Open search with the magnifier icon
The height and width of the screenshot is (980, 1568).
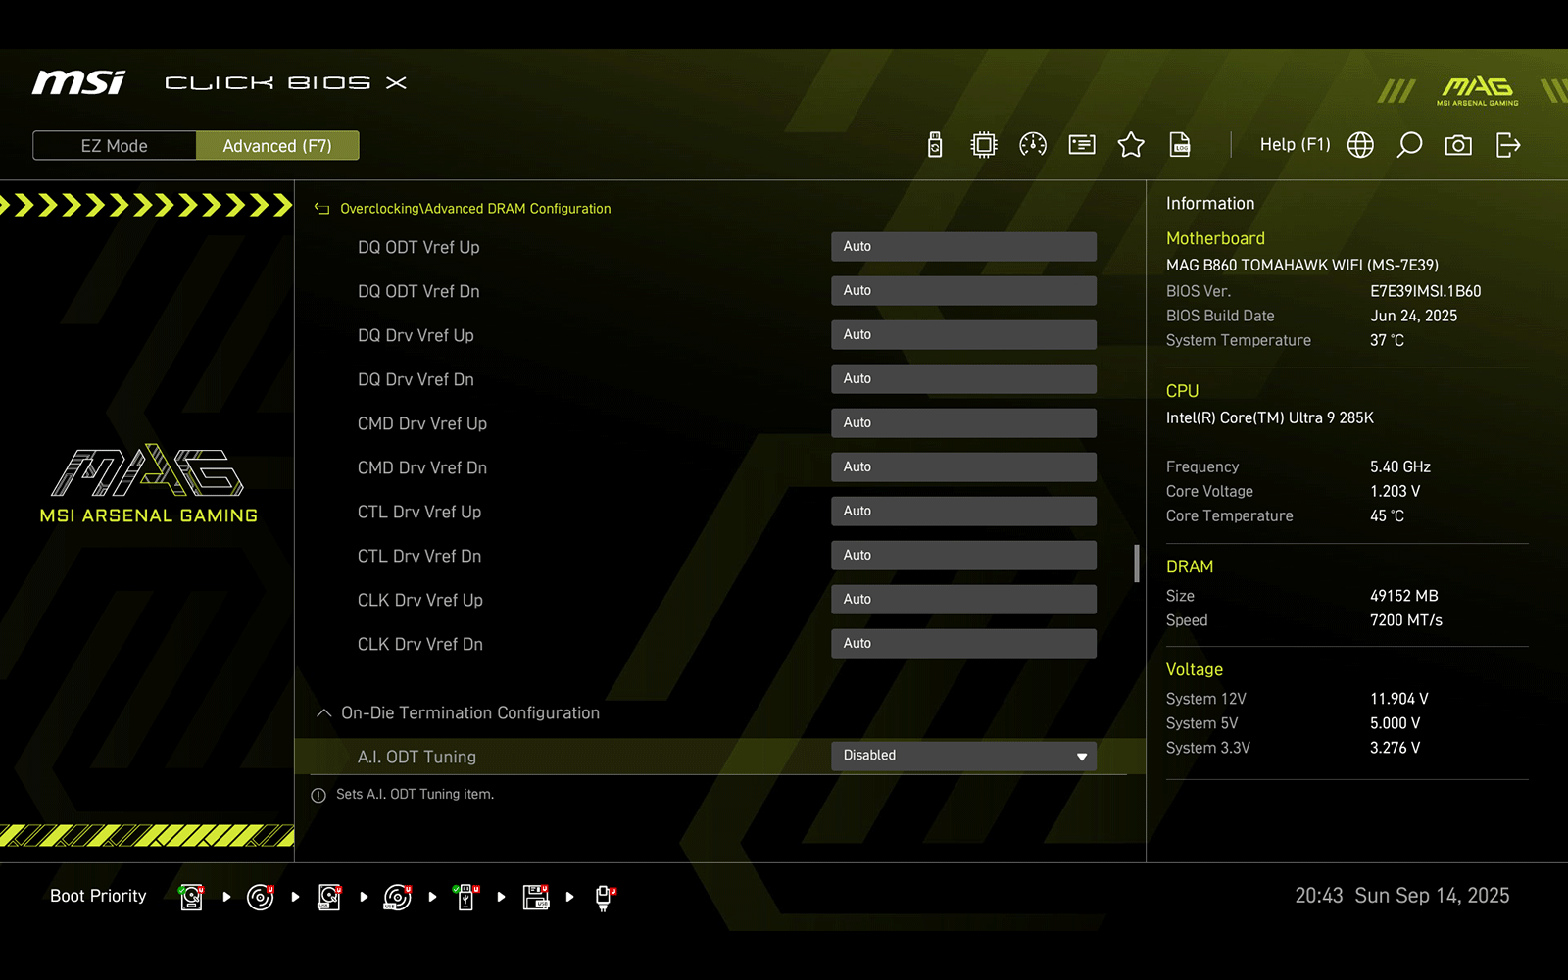[x=1409, y=145]
